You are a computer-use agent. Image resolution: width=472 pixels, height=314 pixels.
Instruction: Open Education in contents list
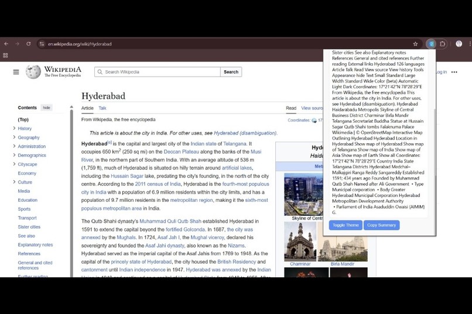tap(28, 200)
